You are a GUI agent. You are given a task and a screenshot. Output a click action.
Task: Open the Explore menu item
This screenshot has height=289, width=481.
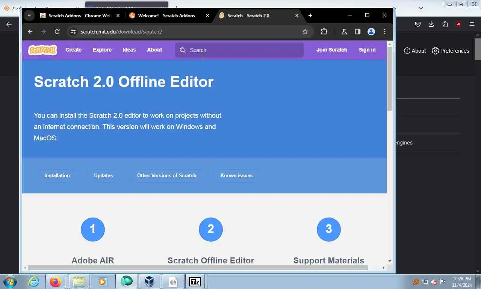click(x=102, y=50)
